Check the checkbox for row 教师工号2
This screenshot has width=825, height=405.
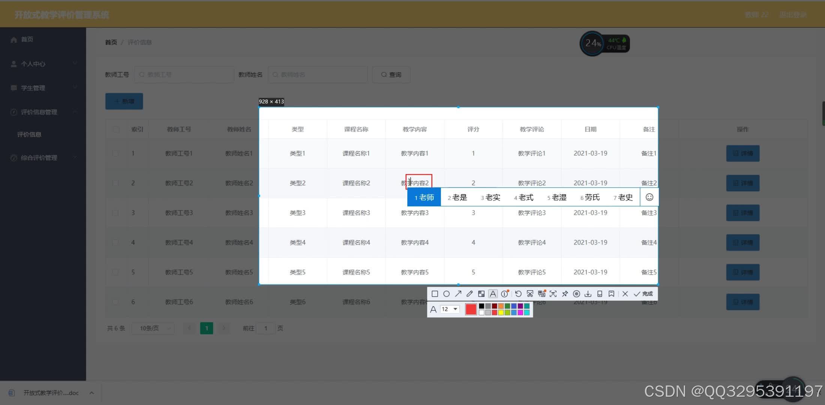[115, 183]
